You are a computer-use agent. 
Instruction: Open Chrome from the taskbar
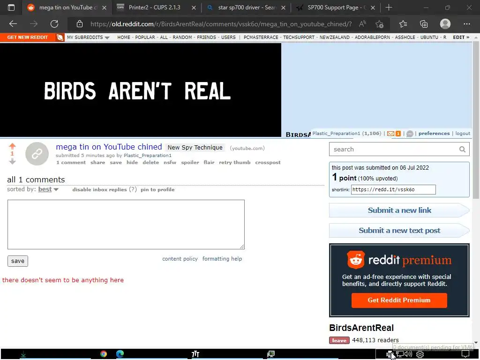(x=104, y=354)
